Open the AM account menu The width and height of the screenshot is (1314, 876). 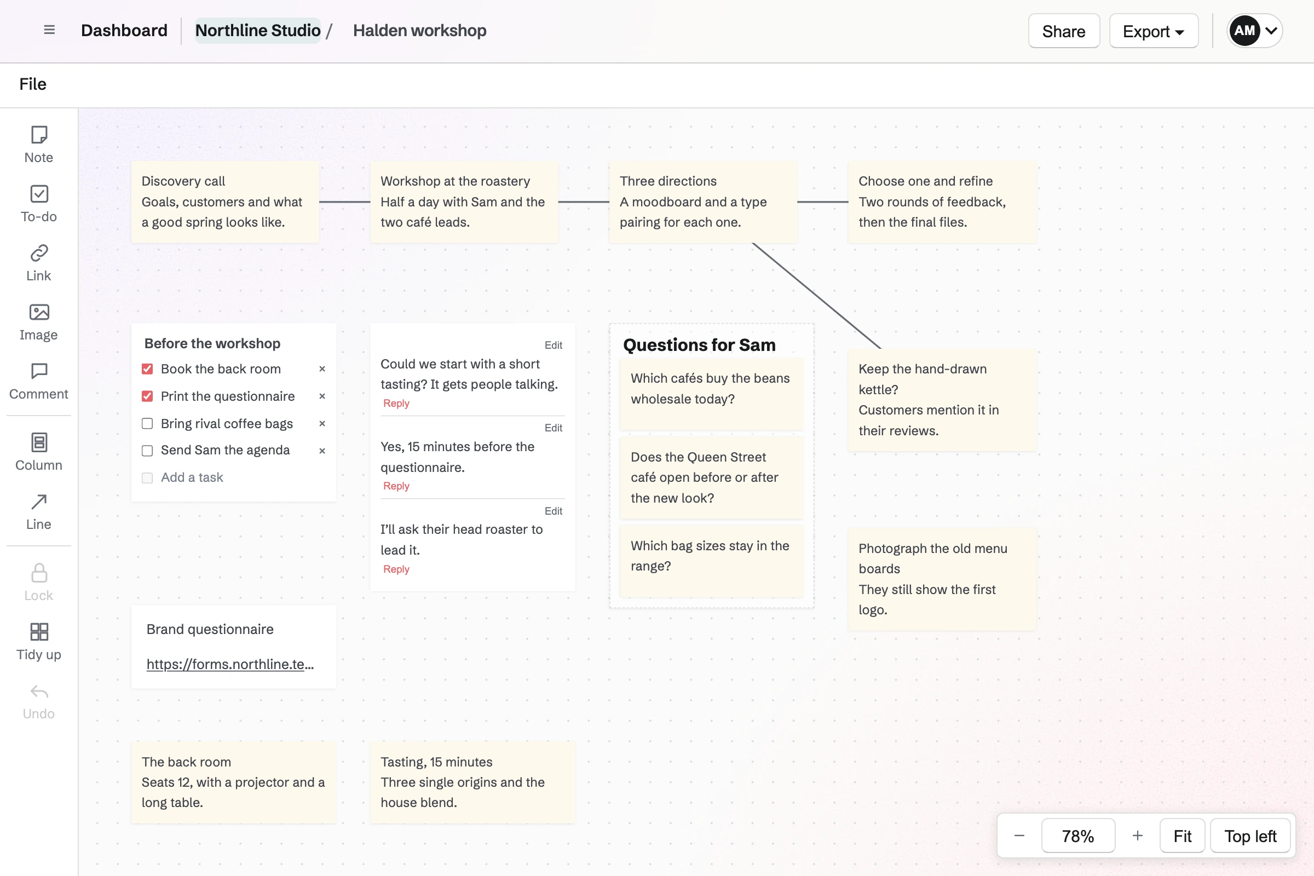click(x=1254, y=31)
